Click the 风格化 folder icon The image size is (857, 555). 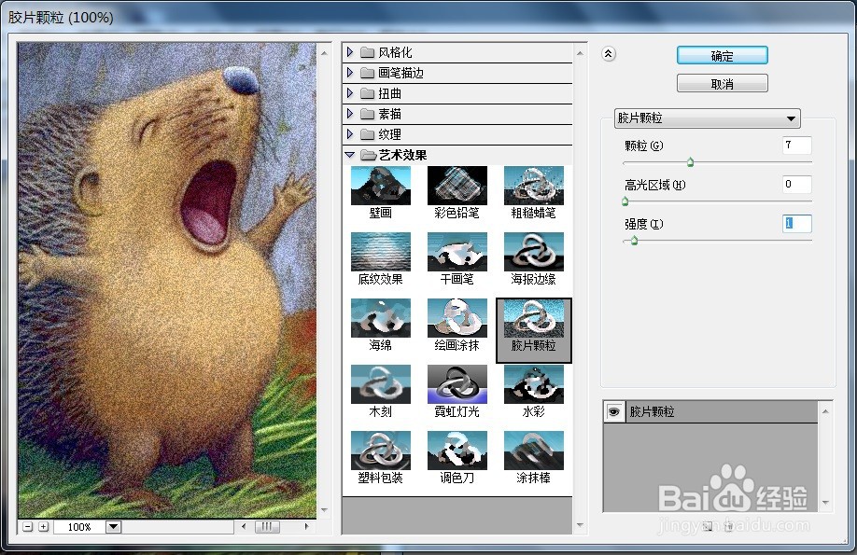[x=367, y=53]
